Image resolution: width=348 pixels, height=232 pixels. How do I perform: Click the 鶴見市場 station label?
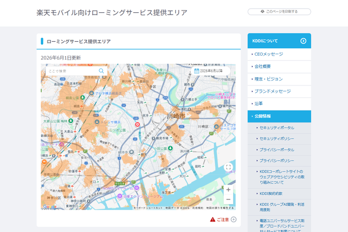pos(162,138)
